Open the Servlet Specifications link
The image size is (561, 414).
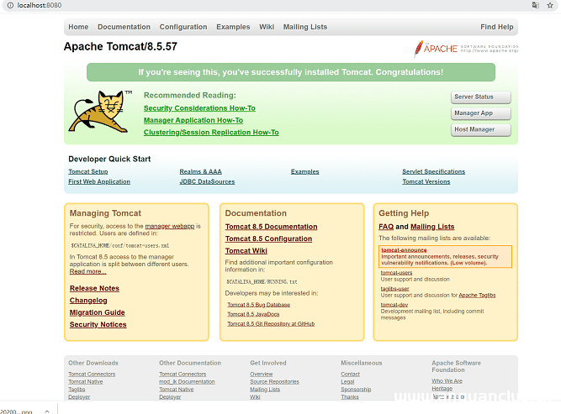click(434, 172)
